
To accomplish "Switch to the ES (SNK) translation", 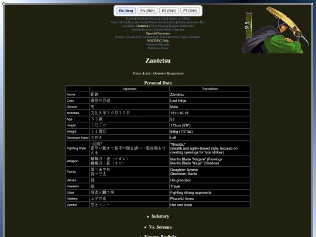I will pos(169,11).
